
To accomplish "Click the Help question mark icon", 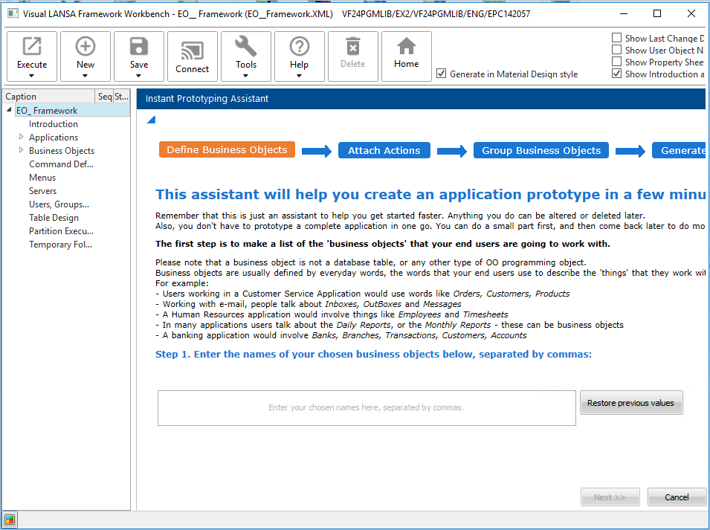I will pyautogui.click(x=300, y=46).
